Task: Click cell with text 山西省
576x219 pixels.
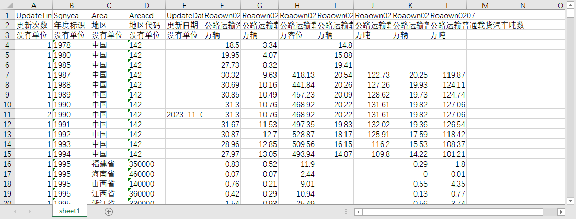Action: click(109, 184)
